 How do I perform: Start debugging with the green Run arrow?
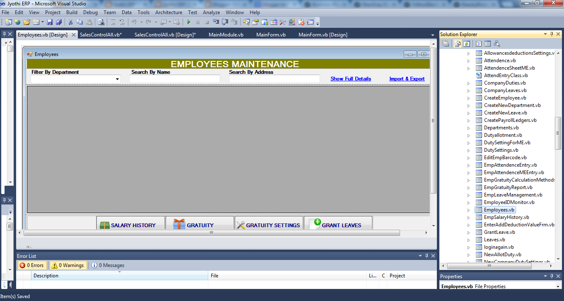(x=189, y=22)
